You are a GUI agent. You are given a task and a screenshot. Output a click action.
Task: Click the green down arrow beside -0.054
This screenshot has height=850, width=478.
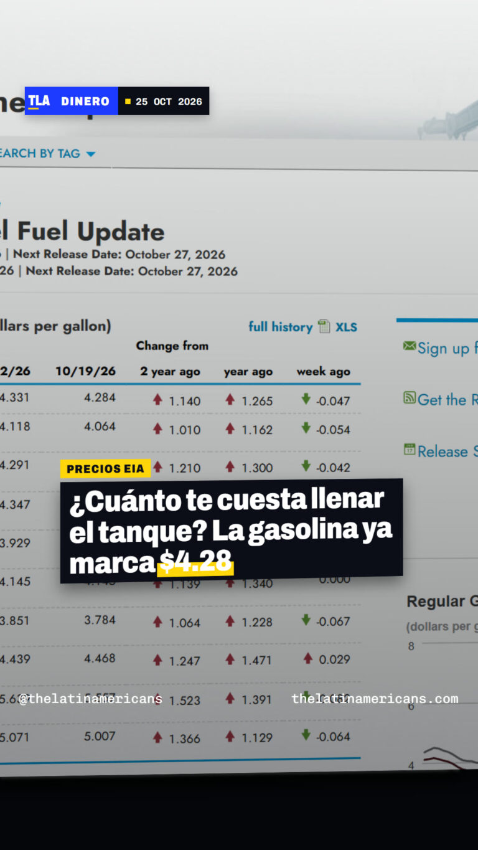(x=306, y=427)
